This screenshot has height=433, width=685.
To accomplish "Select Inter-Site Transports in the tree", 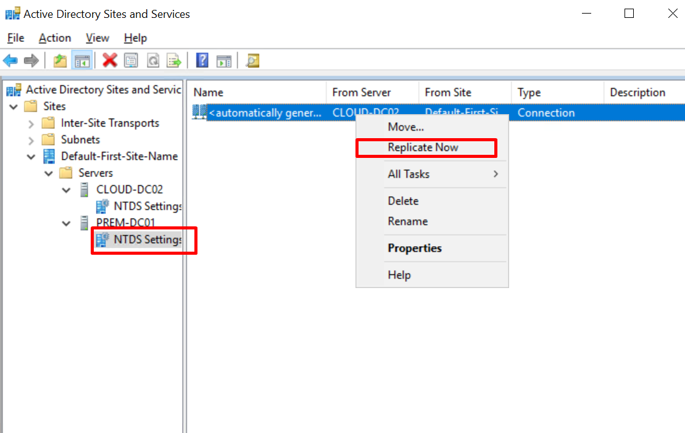I will [x=110, y=123].
